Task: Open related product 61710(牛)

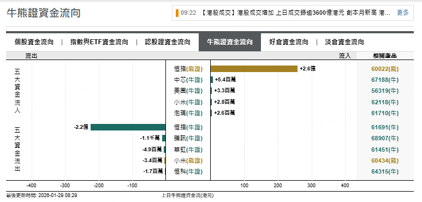Action: [x=385, y=113]
